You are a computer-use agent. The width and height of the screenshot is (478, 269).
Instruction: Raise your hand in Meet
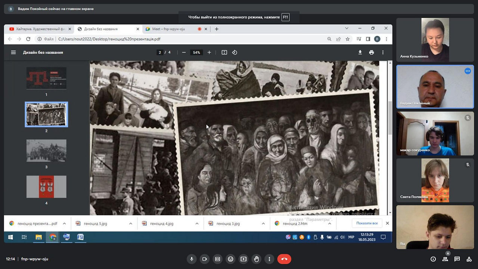coord(257,259)
